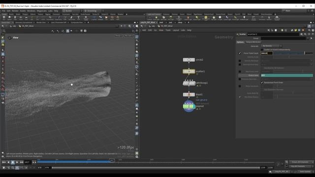Select the File shelf tool
The width and height of the screenshot is (315, 177).
pos(106,18)
